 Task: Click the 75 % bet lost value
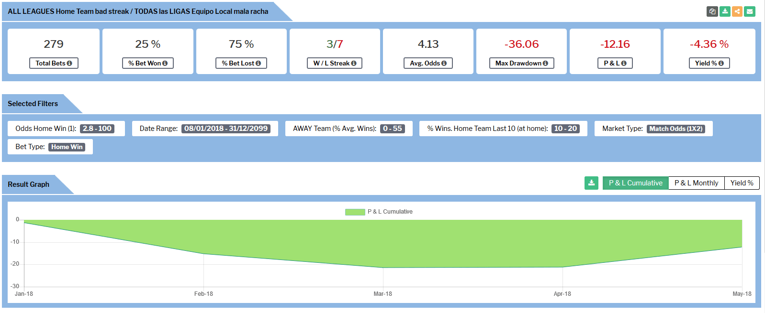click(241, 44)
